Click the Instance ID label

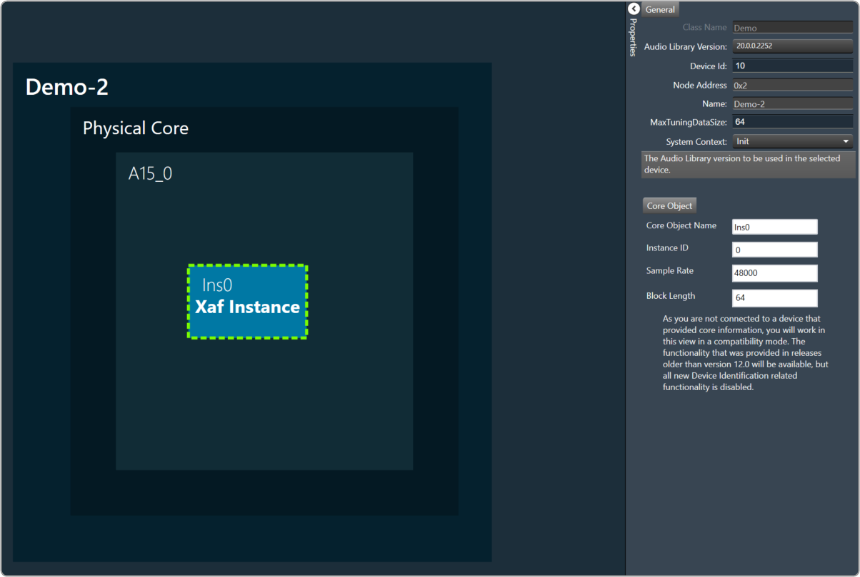(667, 248)
